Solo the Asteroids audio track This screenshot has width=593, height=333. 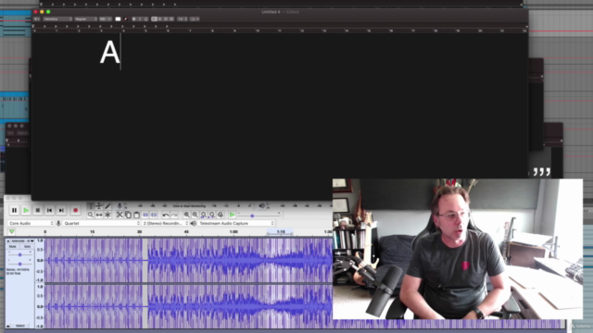[x=27, y=247]
